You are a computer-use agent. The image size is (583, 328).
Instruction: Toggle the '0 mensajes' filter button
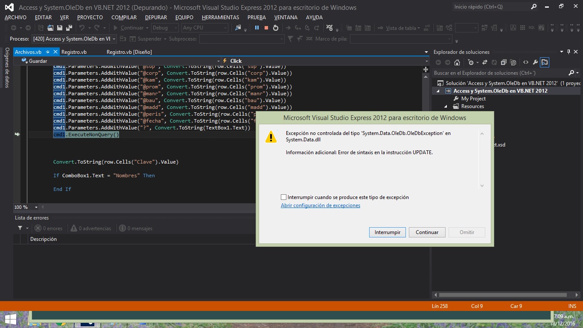136,228
